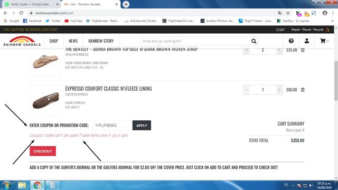The image size is (338, 190).
Task: Open the Twitter bookmark
Action: point(53,21)
